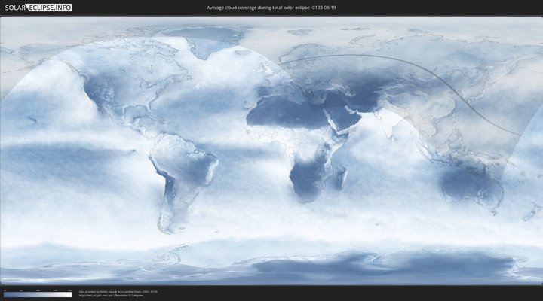
Task: Click the ECLIPSE.INFO white box in the logo
Action: tap(50, 7)
